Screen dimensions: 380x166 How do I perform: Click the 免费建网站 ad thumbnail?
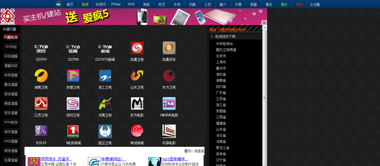(x=94, y=162)
